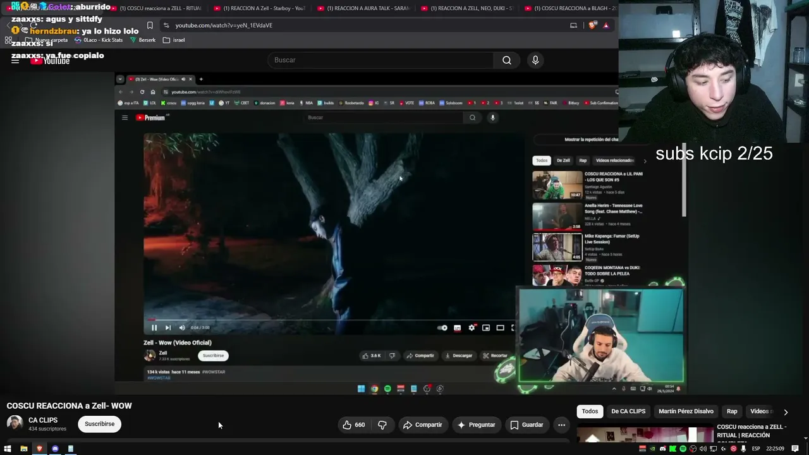The width and height of the screenshot is (809, 455).
Task: Switch to COSCU REACCIONA a BLAGH tab
Action: coord(571,8)
